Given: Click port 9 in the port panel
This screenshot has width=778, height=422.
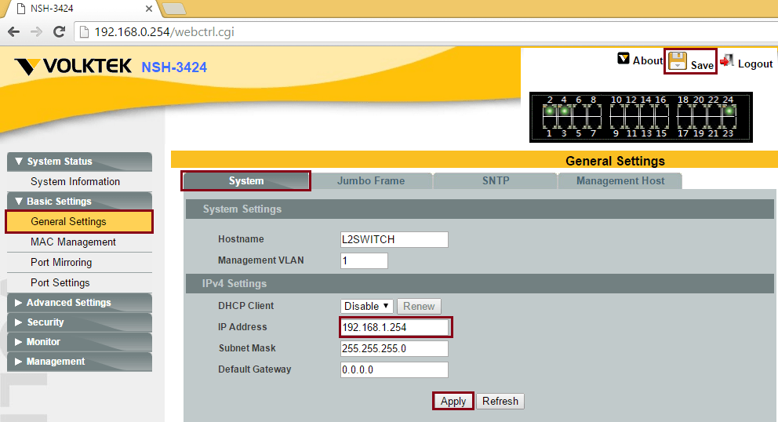Looking at the screenshot, I should 616,122.
